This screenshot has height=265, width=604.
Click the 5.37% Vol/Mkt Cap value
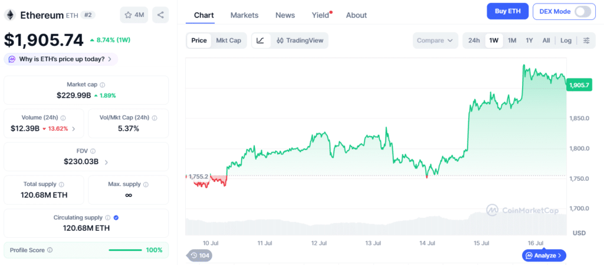128,128
